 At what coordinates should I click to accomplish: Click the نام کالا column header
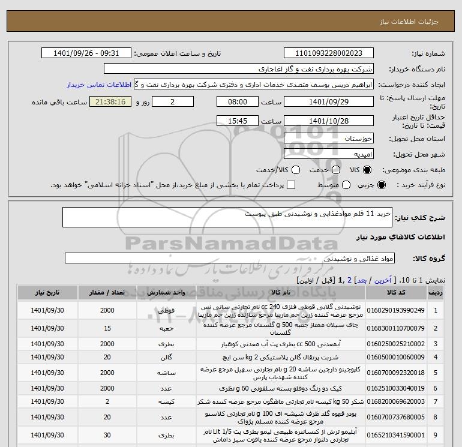(x=281, y=292)
